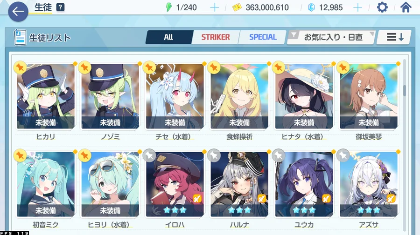Unpin ヒカリ from favorites

[20, 67]
